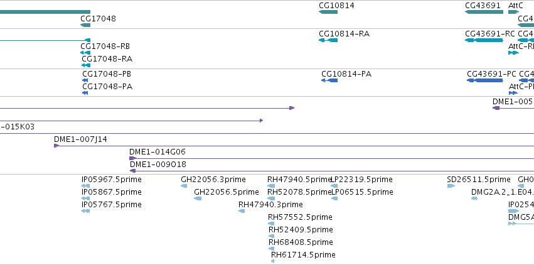The height and width of the screenshot is (265, 534).
Task: Click the CG17048-PA label
Action: pos(107,87)
